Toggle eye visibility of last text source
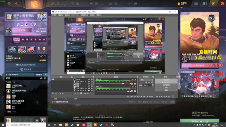 tap(89, 91)
